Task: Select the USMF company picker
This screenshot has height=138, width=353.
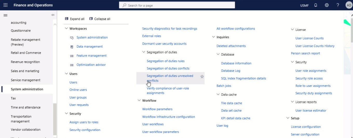Action: pyautogui.click(x=304, y=5)
